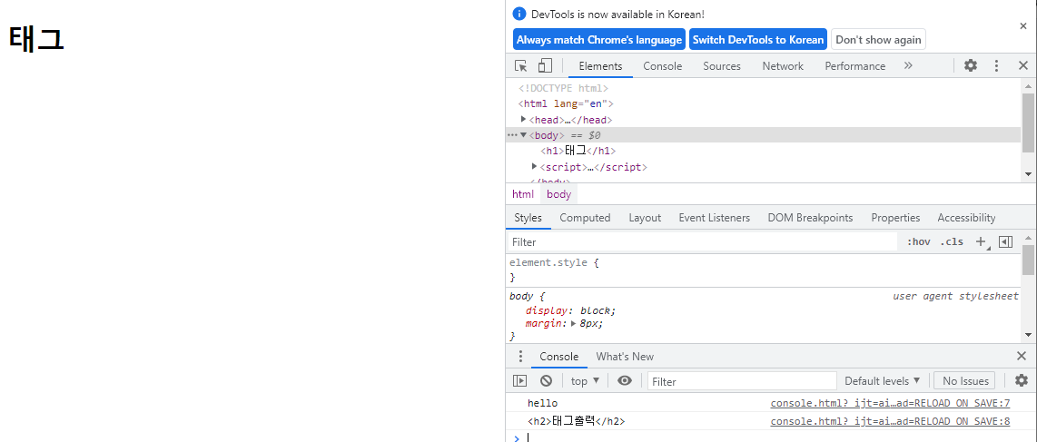Viewport: 1037px width, 442px height.
Task: Toggle the device toolbar icon
Action: pyautogui.click(x=544, y=66)
